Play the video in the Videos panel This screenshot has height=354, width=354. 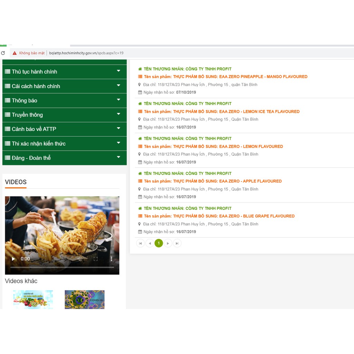pos(13,259)
